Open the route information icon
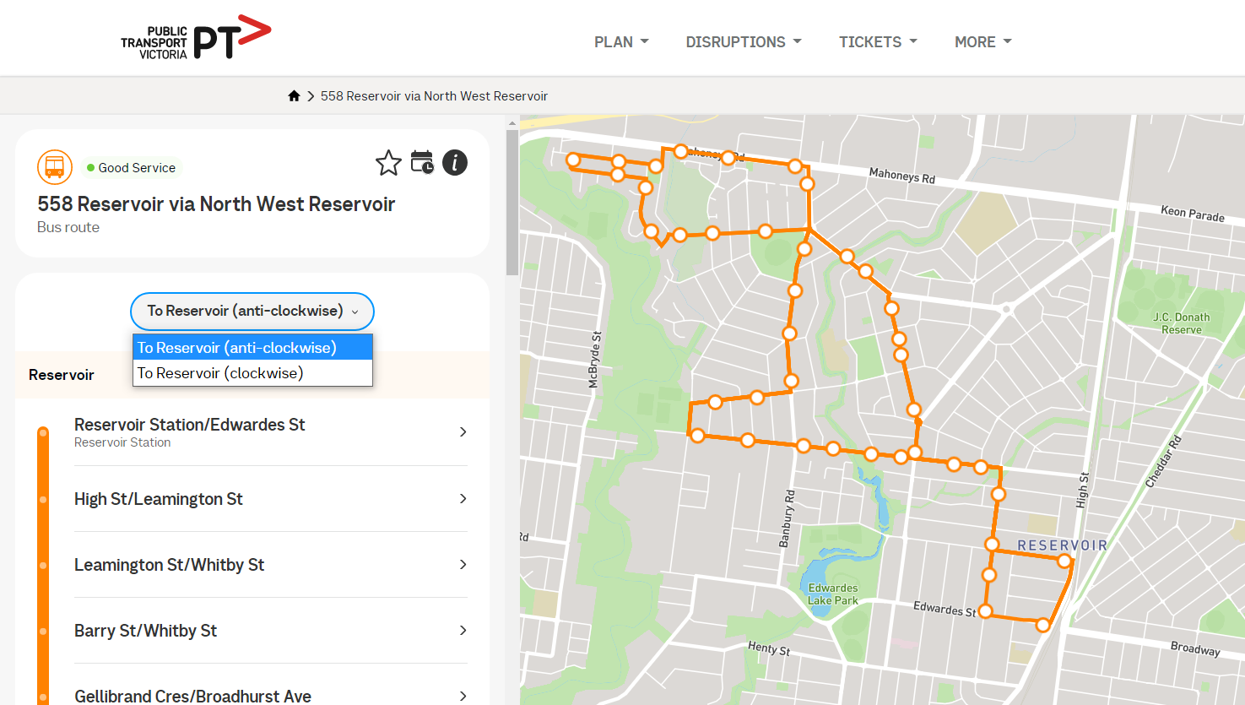The width and height of the screenshot is (1245, 705). [x=455, y=162]
